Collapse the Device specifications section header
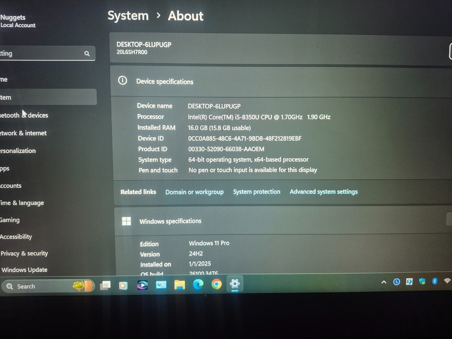 [x=282, y=81]
